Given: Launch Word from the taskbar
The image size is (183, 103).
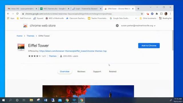Looking at the screenshot, I should point(46,100).
